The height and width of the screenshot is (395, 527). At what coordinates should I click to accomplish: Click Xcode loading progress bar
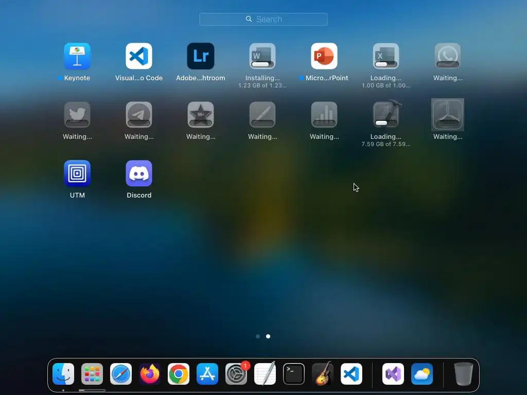(386, 123)
